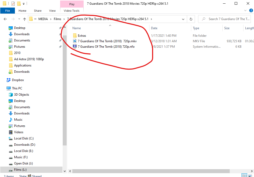Click horizontal scrollbar right arrow
The width and height of the screenshot is (254, 177).
252,171
